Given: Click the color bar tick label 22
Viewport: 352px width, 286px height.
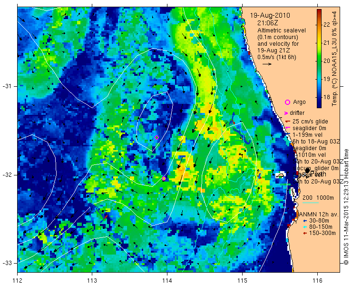Looking at the screenshot, I should 327,24.
